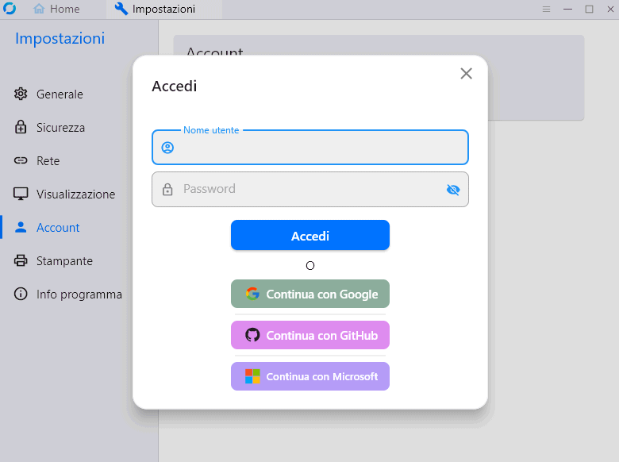Open the Generale settings section
The width and height of the screenshot is (619, 462).
click(79, 94)
